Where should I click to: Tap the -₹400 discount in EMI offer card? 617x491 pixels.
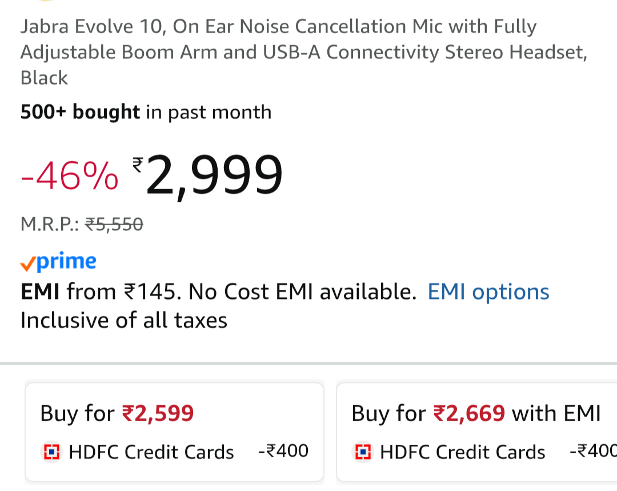[x=593, y=452]
